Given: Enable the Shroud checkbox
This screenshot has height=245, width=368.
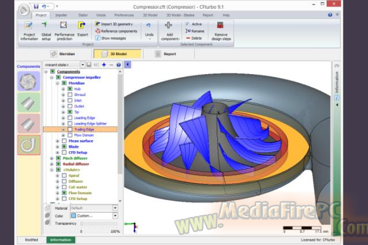Looking at the screenshot, I should [70, 95].
